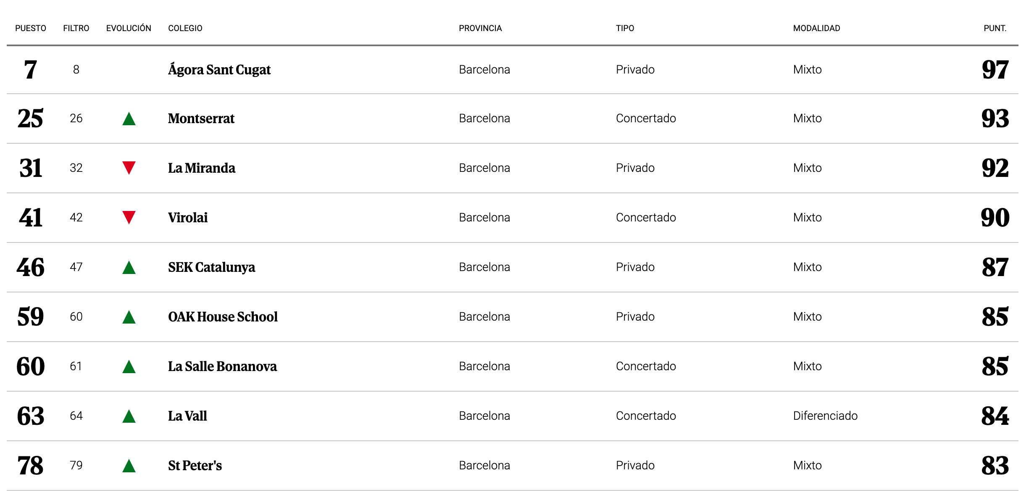1029x495 pixels.
Task: Open the Ágora Sant Cugat school entry
Action: [x=219, y=70]
